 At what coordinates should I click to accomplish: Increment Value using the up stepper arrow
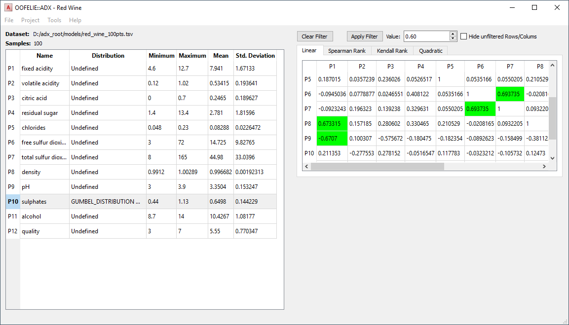(x=453, y=34)
